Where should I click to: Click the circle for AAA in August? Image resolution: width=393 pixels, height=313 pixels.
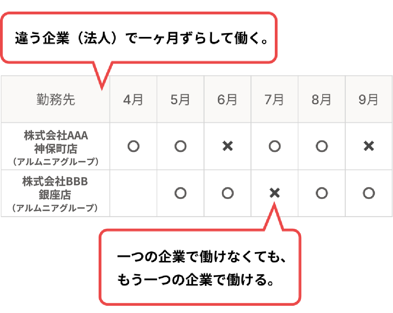pos(322,146)
